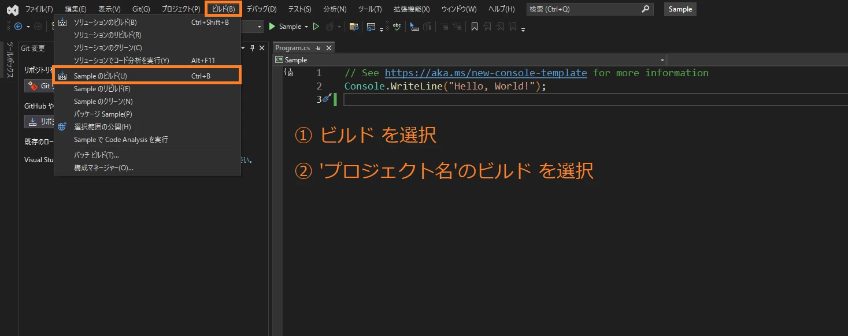The width and height of the screenshot is (848, 336).
Task: Choose Sample で Code Analysis を実行
Action: point(147,140)
